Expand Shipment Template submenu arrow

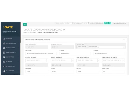[18, 52]
